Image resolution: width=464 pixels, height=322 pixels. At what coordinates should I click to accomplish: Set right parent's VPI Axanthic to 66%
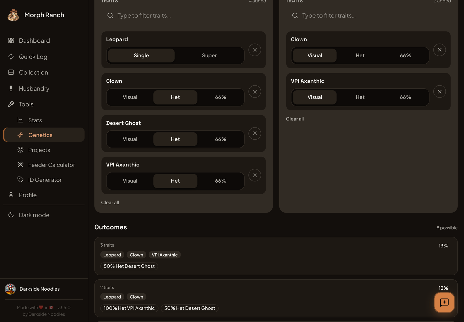pos(405,97)
